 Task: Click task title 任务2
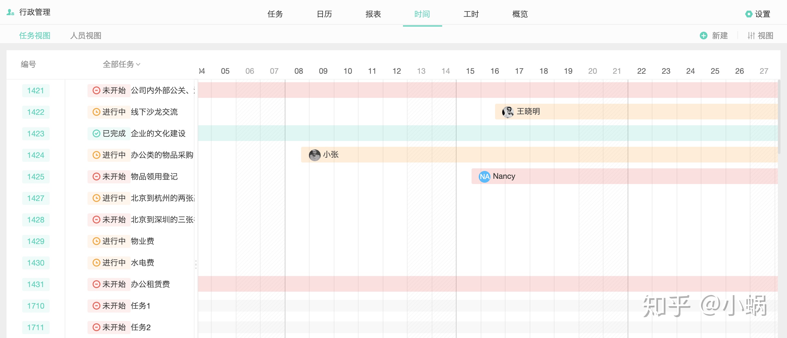point(141,327)
